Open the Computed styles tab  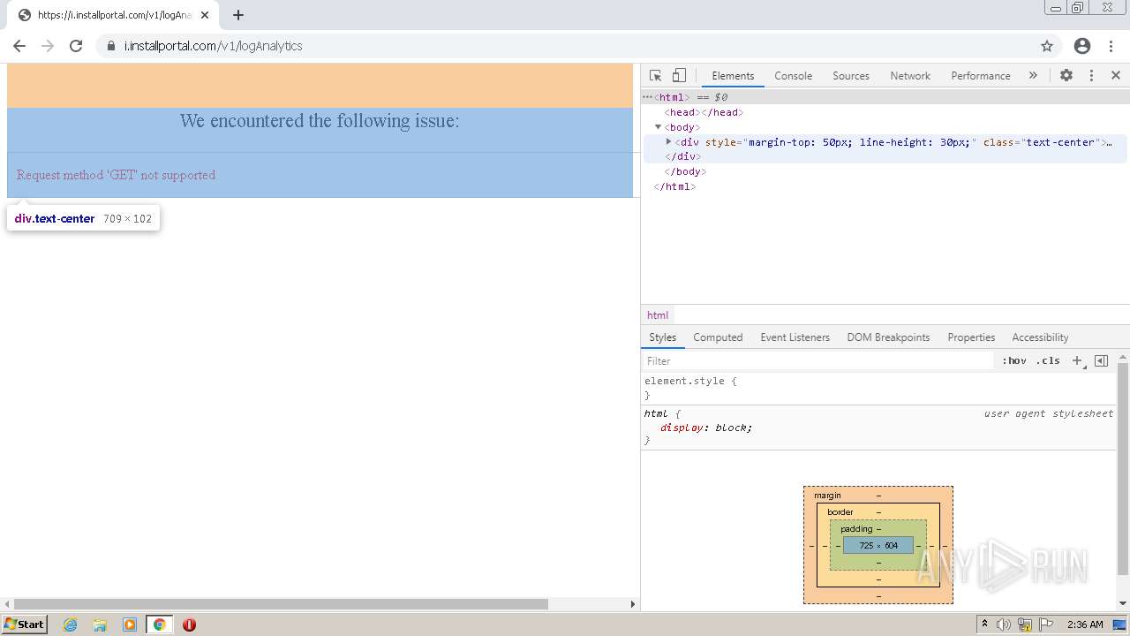(718, 337)
